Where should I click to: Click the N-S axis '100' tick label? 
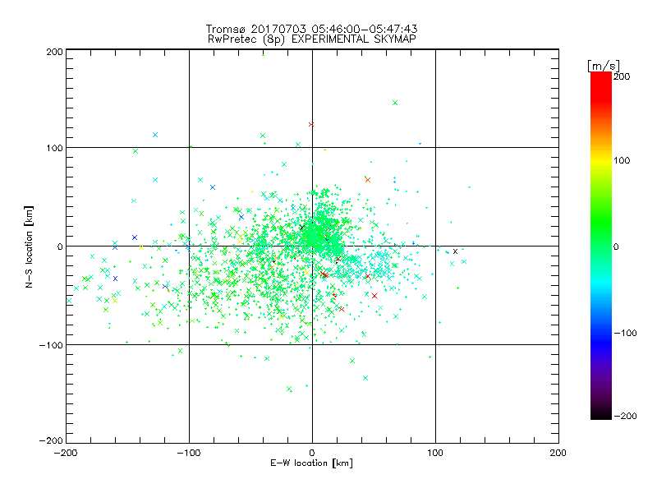pyautogui.click(x=54, y=148)
